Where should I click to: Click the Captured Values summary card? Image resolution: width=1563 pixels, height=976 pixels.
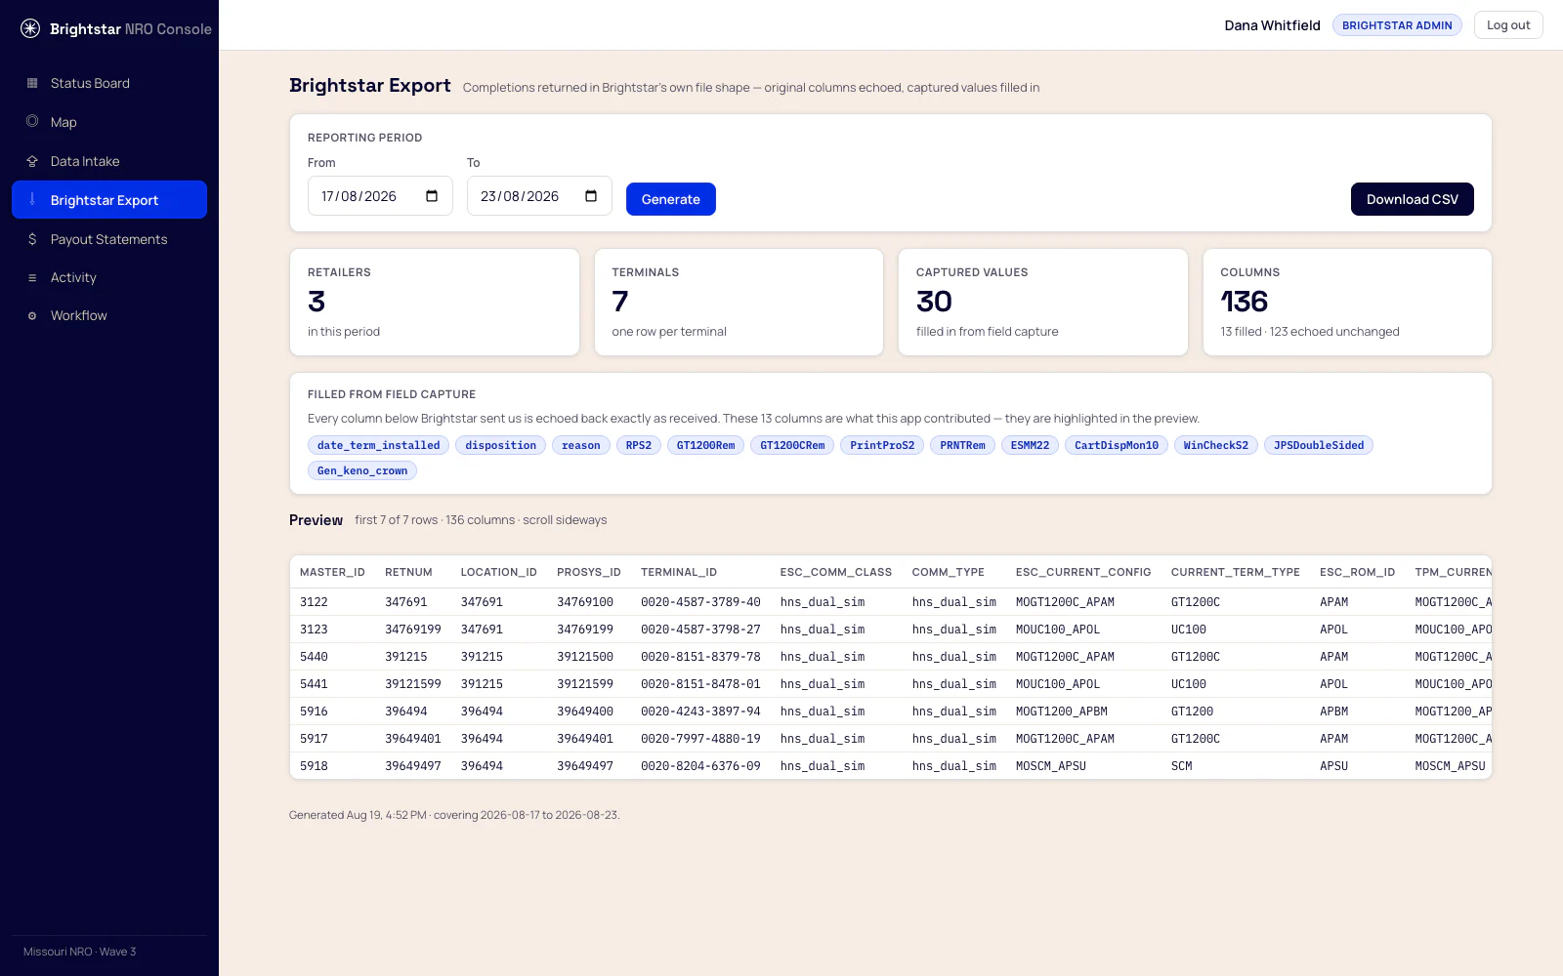[x=1043, y=303]
